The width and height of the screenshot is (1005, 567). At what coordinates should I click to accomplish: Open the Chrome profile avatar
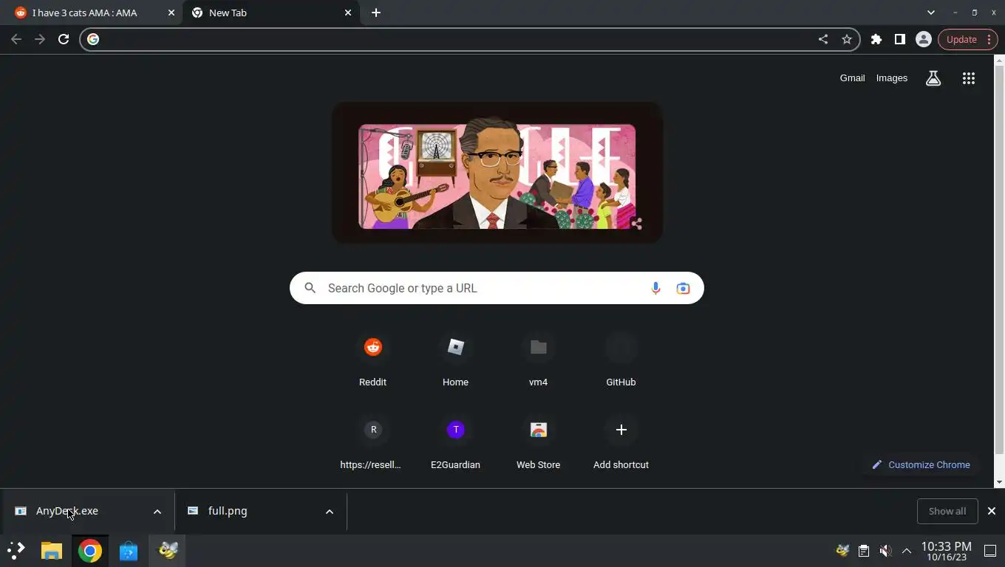point(923,39)
